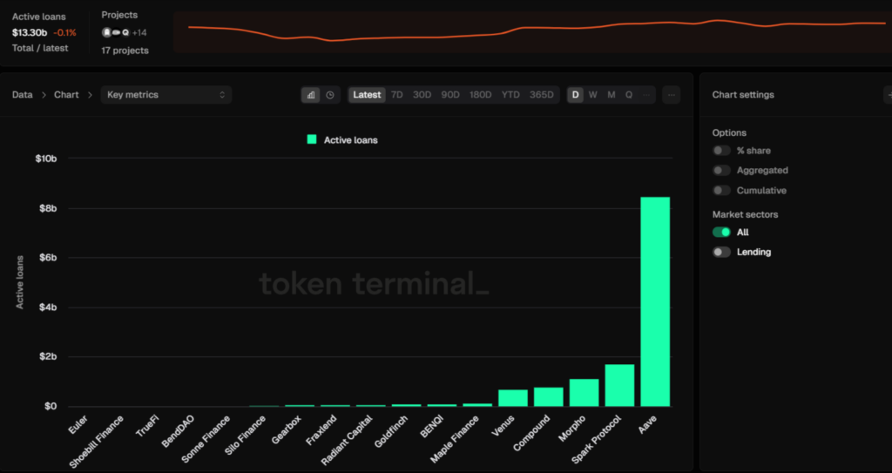This screenshot has height=473, width=892.
Task: Disable the All market sectors toggle
Action: (721, 233)
